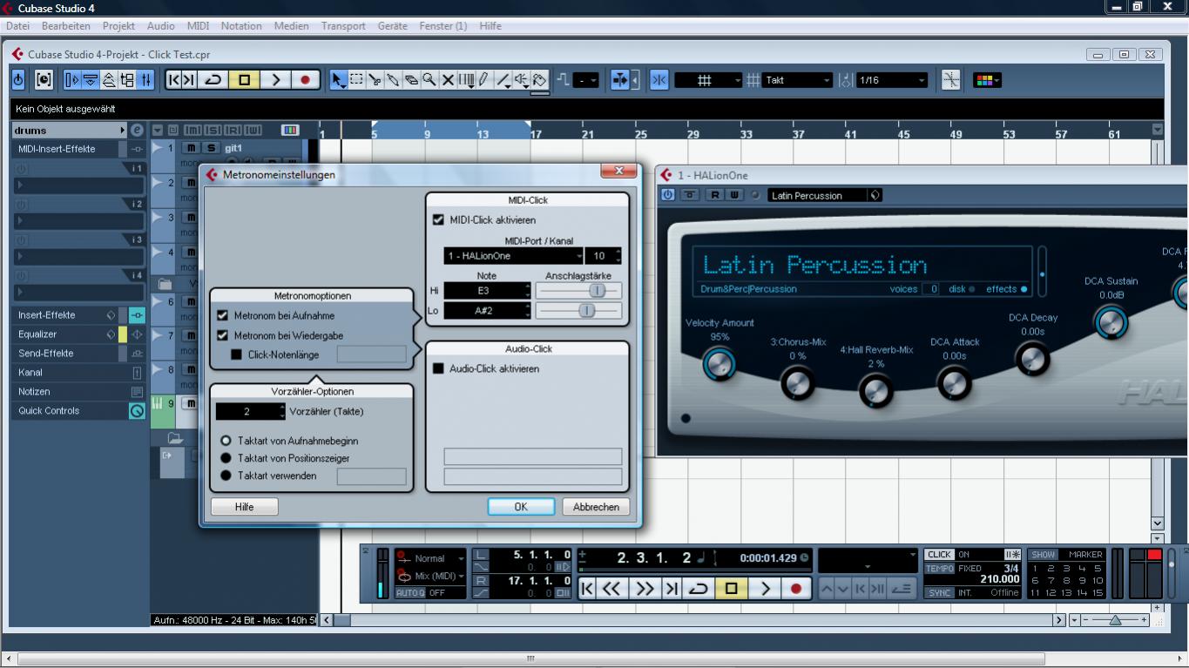Open the Takt grid type dropdown
The width and height of the screenshot is (1189, 668).
(799, 79)
